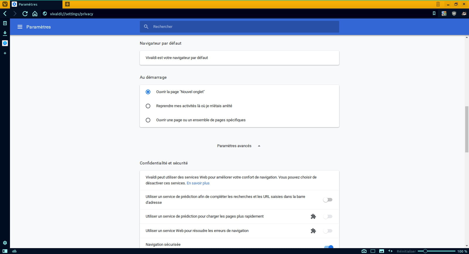Collapse Paramètres avancés section
The image size is (469, 254).
[x=239, y=146]
